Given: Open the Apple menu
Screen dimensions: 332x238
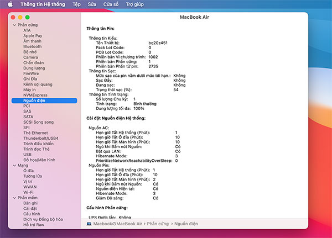Looking at the screenshot, I should point(10,4).
